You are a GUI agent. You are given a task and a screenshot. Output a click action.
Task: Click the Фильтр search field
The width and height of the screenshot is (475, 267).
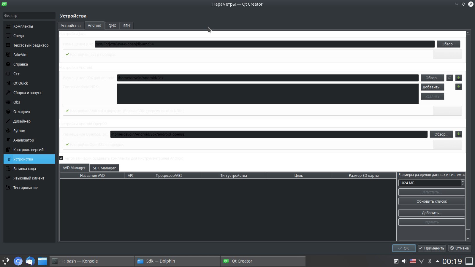29,16
